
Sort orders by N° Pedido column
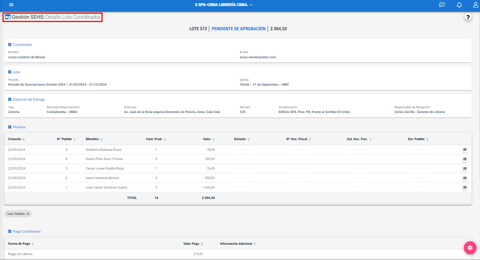(66, 139)
